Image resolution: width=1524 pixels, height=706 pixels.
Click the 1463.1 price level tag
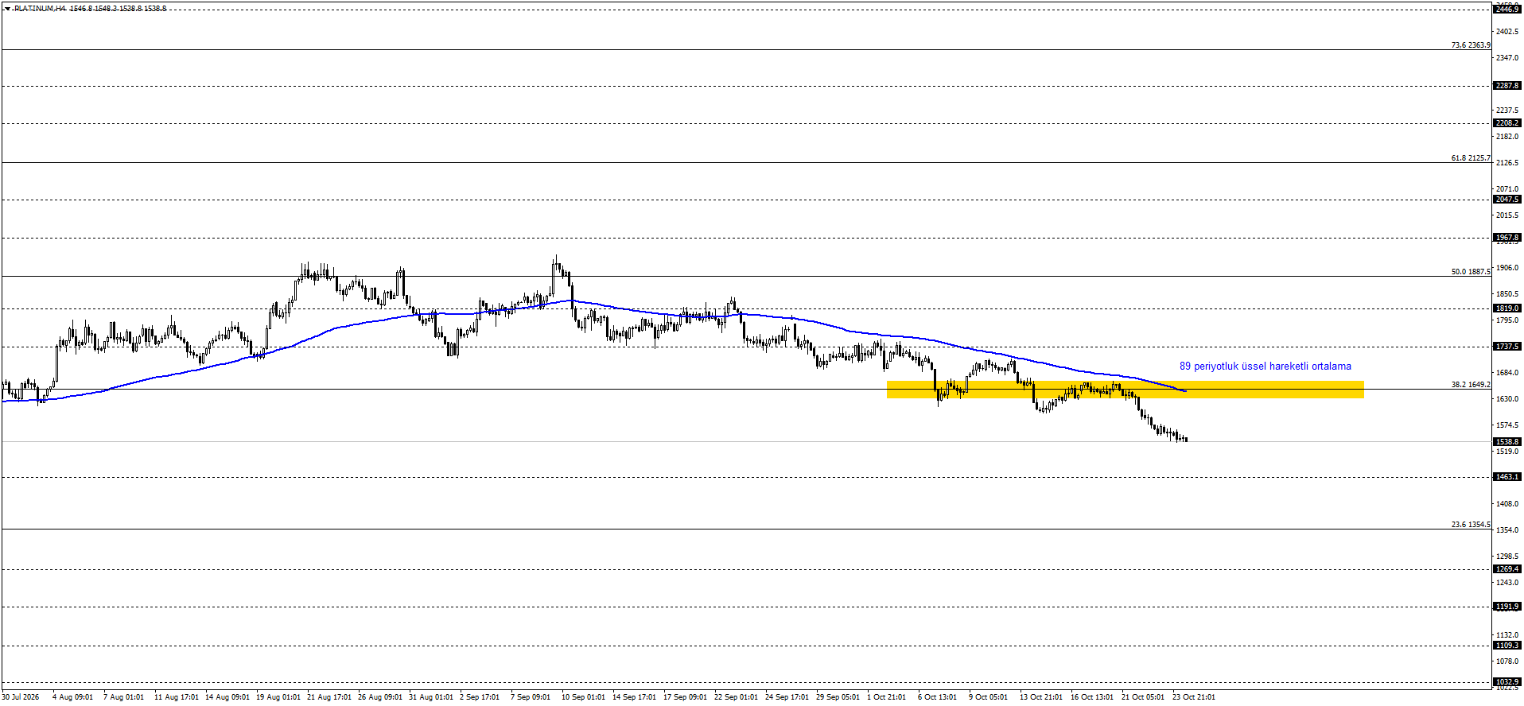1507,477
